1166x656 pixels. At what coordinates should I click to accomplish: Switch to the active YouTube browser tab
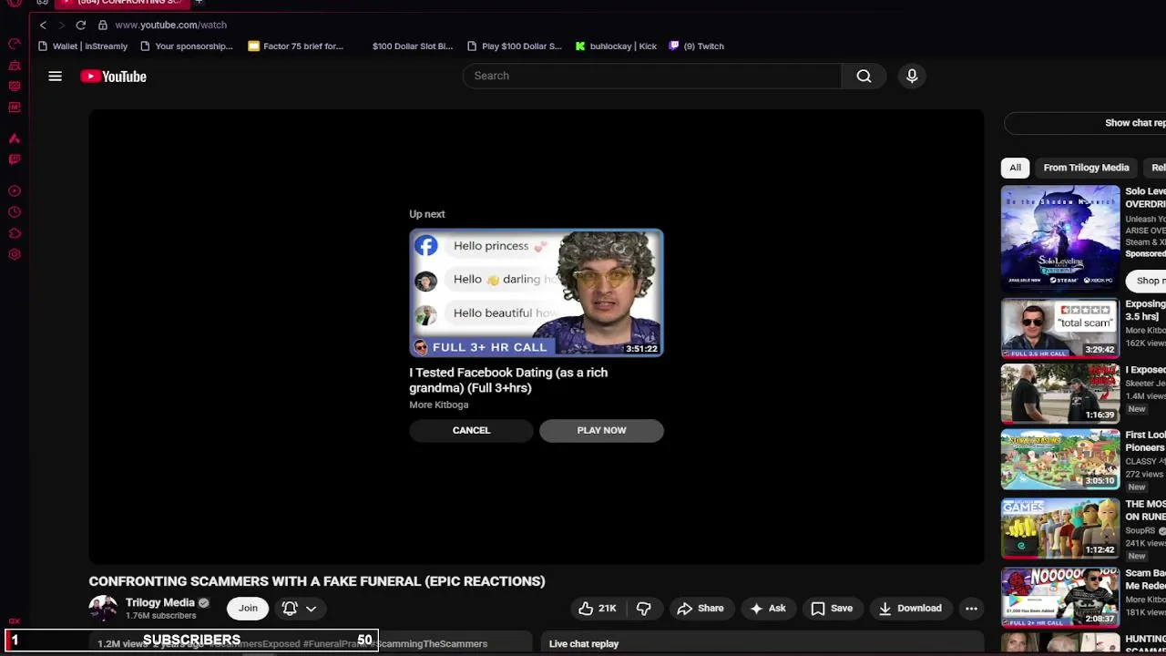pos(120,3)
